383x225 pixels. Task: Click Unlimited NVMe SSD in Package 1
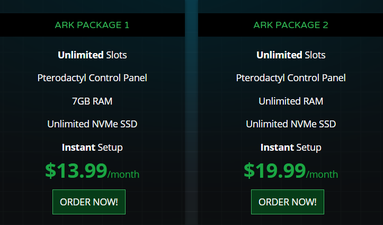92,124
